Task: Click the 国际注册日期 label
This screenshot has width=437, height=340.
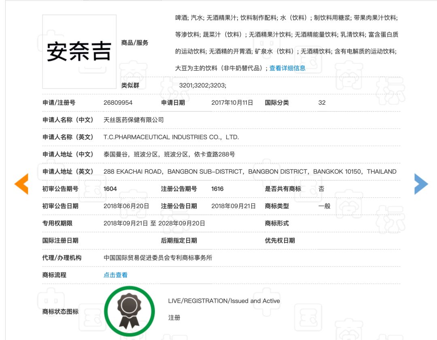Action: (60, 241)
